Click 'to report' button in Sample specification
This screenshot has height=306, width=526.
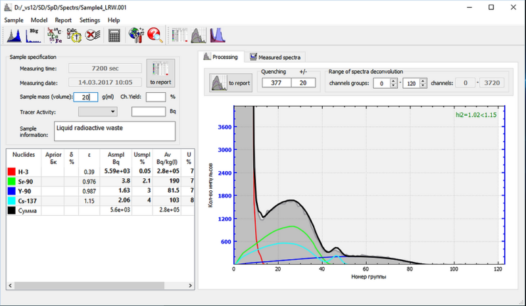point(161,74)
